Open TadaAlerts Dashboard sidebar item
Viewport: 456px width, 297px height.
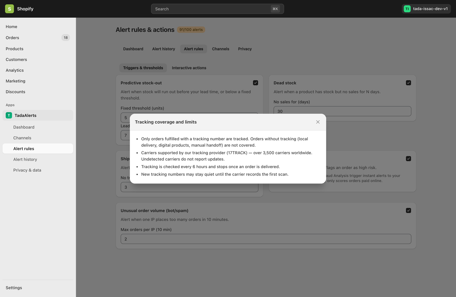tap(38, 127)
